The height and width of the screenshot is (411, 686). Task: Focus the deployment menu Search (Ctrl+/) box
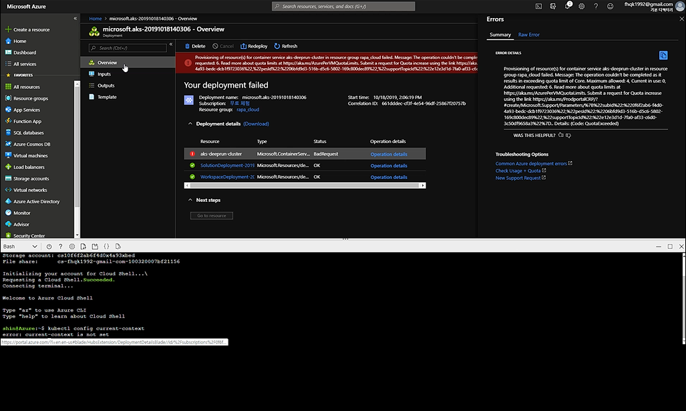[x=128, y=47]
